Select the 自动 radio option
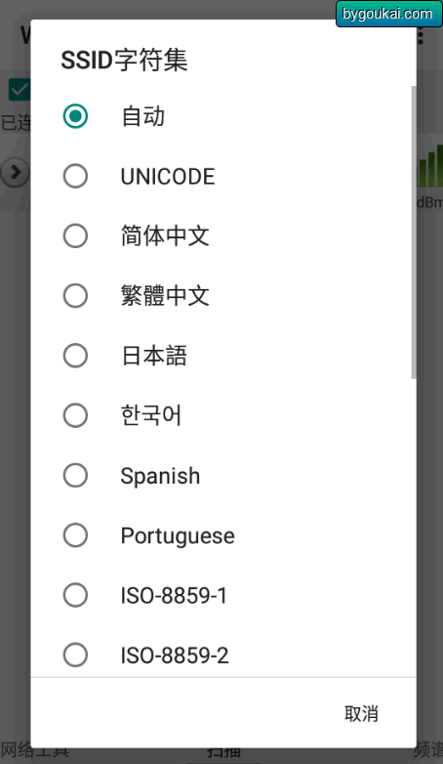This screenshot has width=443, height=764. pos(223,116)
